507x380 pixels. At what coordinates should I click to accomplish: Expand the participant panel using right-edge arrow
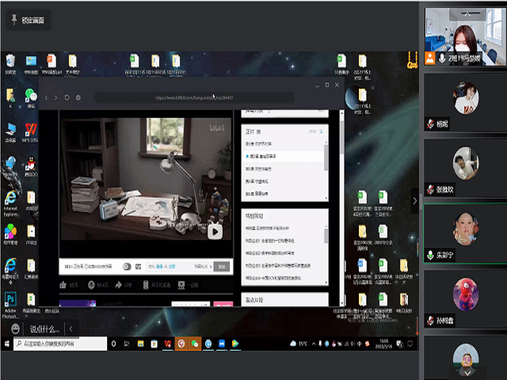coord(414,201)
